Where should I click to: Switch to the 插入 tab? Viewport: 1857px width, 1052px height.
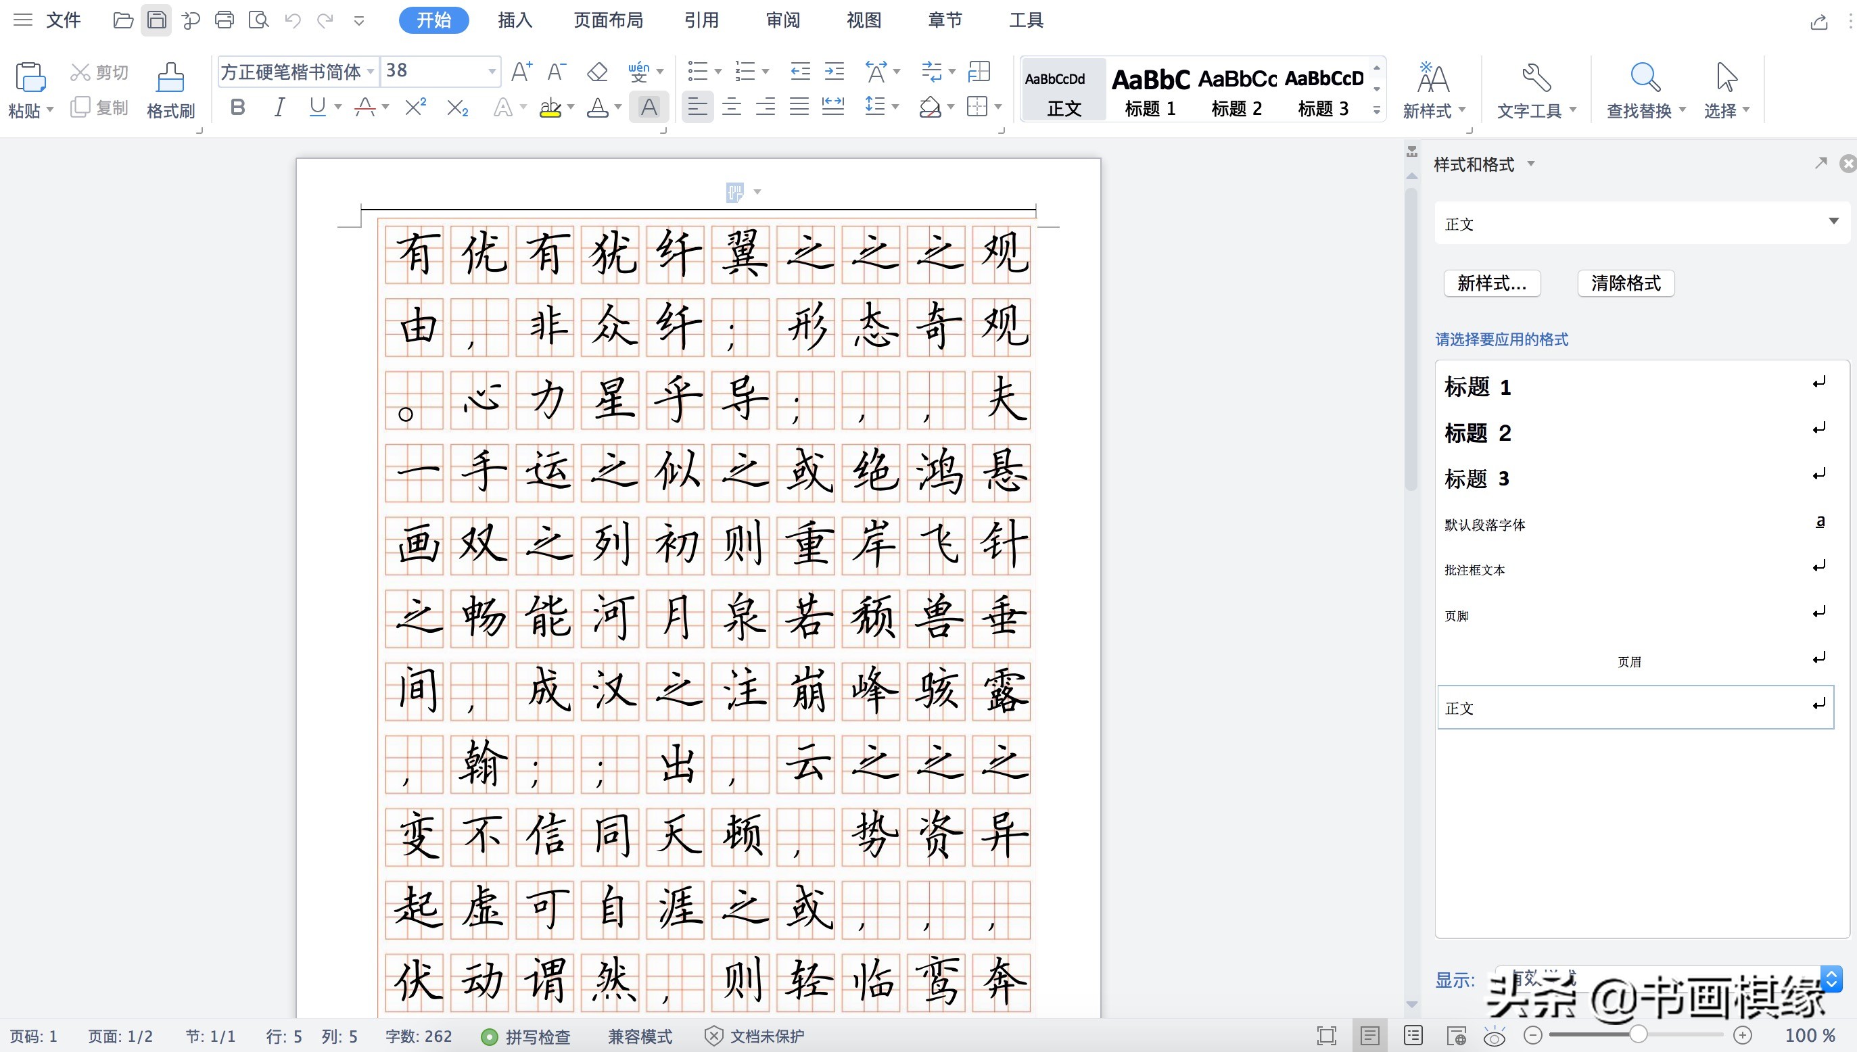coord(515,20)
